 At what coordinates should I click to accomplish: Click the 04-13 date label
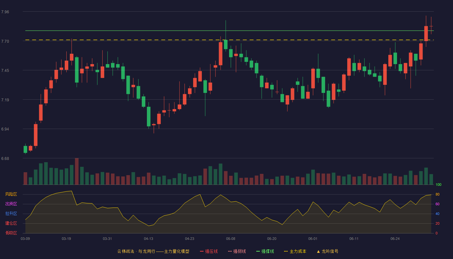(149, 239)
